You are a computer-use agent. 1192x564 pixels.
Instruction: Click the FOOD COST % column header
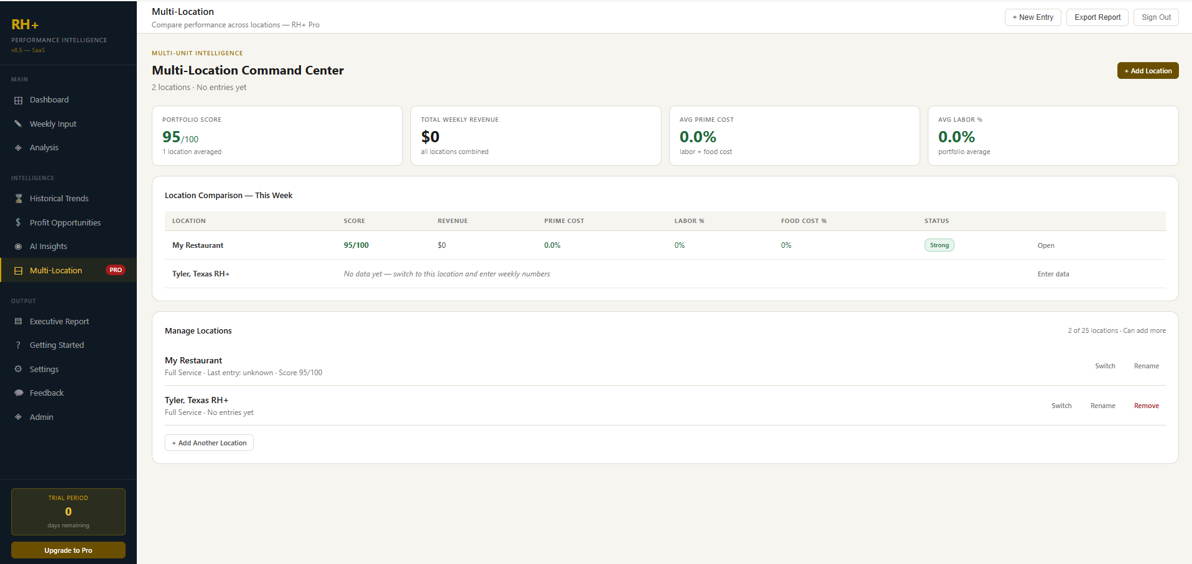point(804,221)
